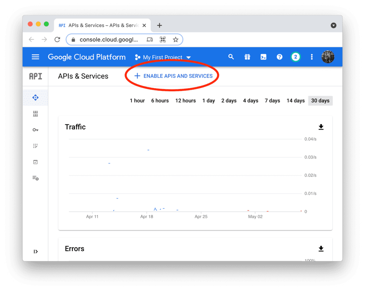Image resolution: width=365 pixels, height=291 pixels.
Task: Open Page usage agreements settings icon
Action: 35,178
